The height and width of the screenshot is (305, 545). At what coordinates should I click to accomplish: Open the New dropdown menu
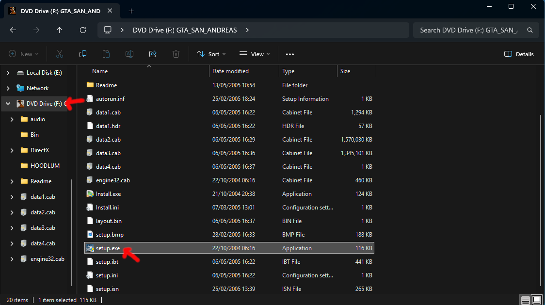click(x=24, y=54)
